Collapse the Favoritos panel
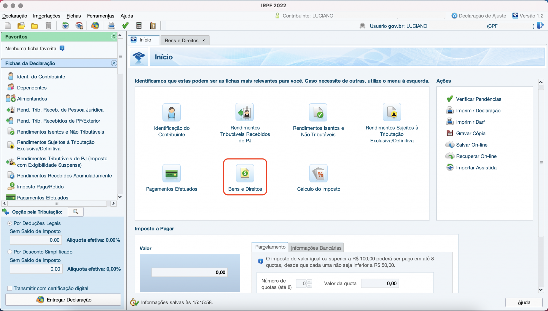Screen dimensions: 548x311 [114, 36]
